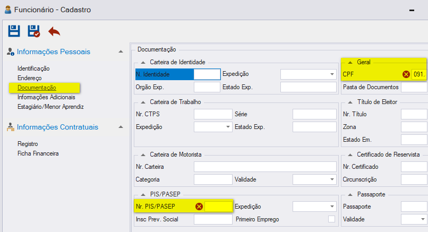
Task: Click the Nr. PIS/PASEP red error icon
Action: point(199,207)
